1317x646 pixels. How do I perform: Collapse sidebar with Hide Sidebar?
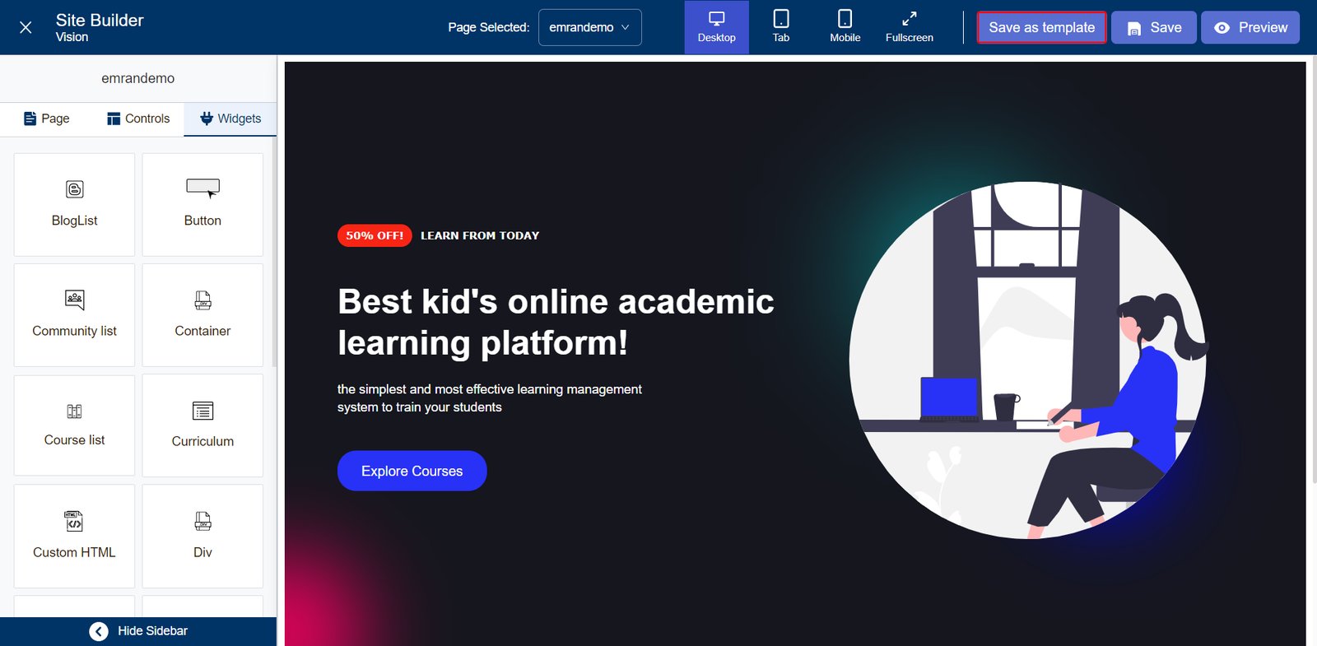click(138, 631)
